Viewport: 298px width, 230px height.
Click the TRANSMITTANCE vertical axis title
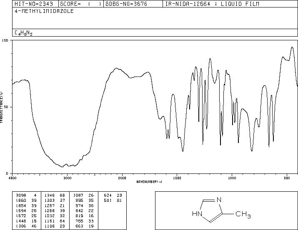click(1, 107)
